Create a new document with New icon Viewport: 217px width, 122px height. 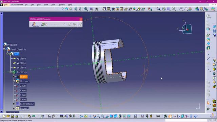click(4, 116)
